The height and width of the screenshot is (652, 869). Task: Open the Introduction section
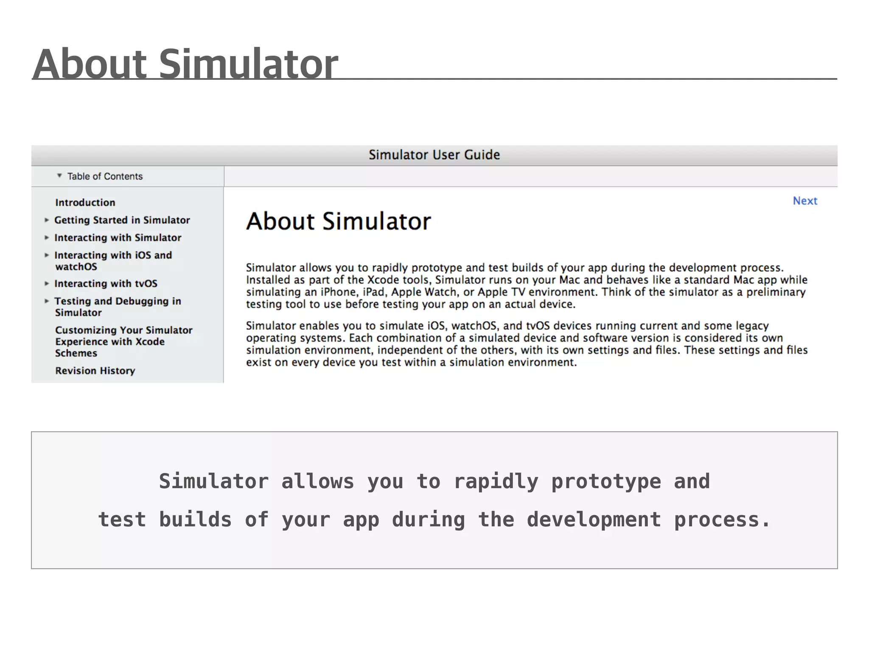pos(85,202)
